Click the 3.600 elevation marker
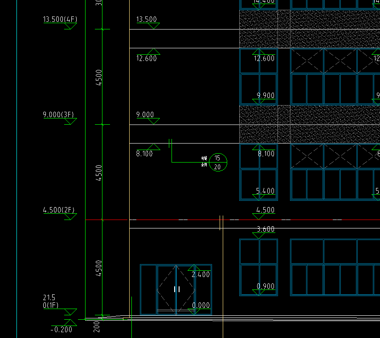Screen dimensions: 380x338 pos(266,229)
